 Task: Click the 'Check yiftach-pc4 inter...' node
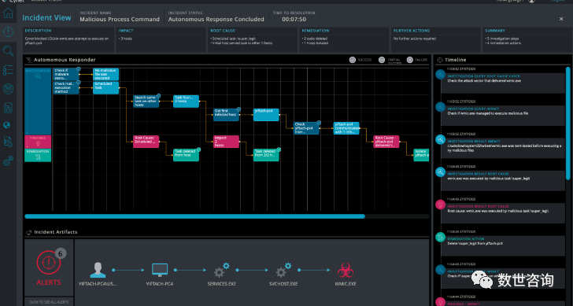tap(307, 128)
